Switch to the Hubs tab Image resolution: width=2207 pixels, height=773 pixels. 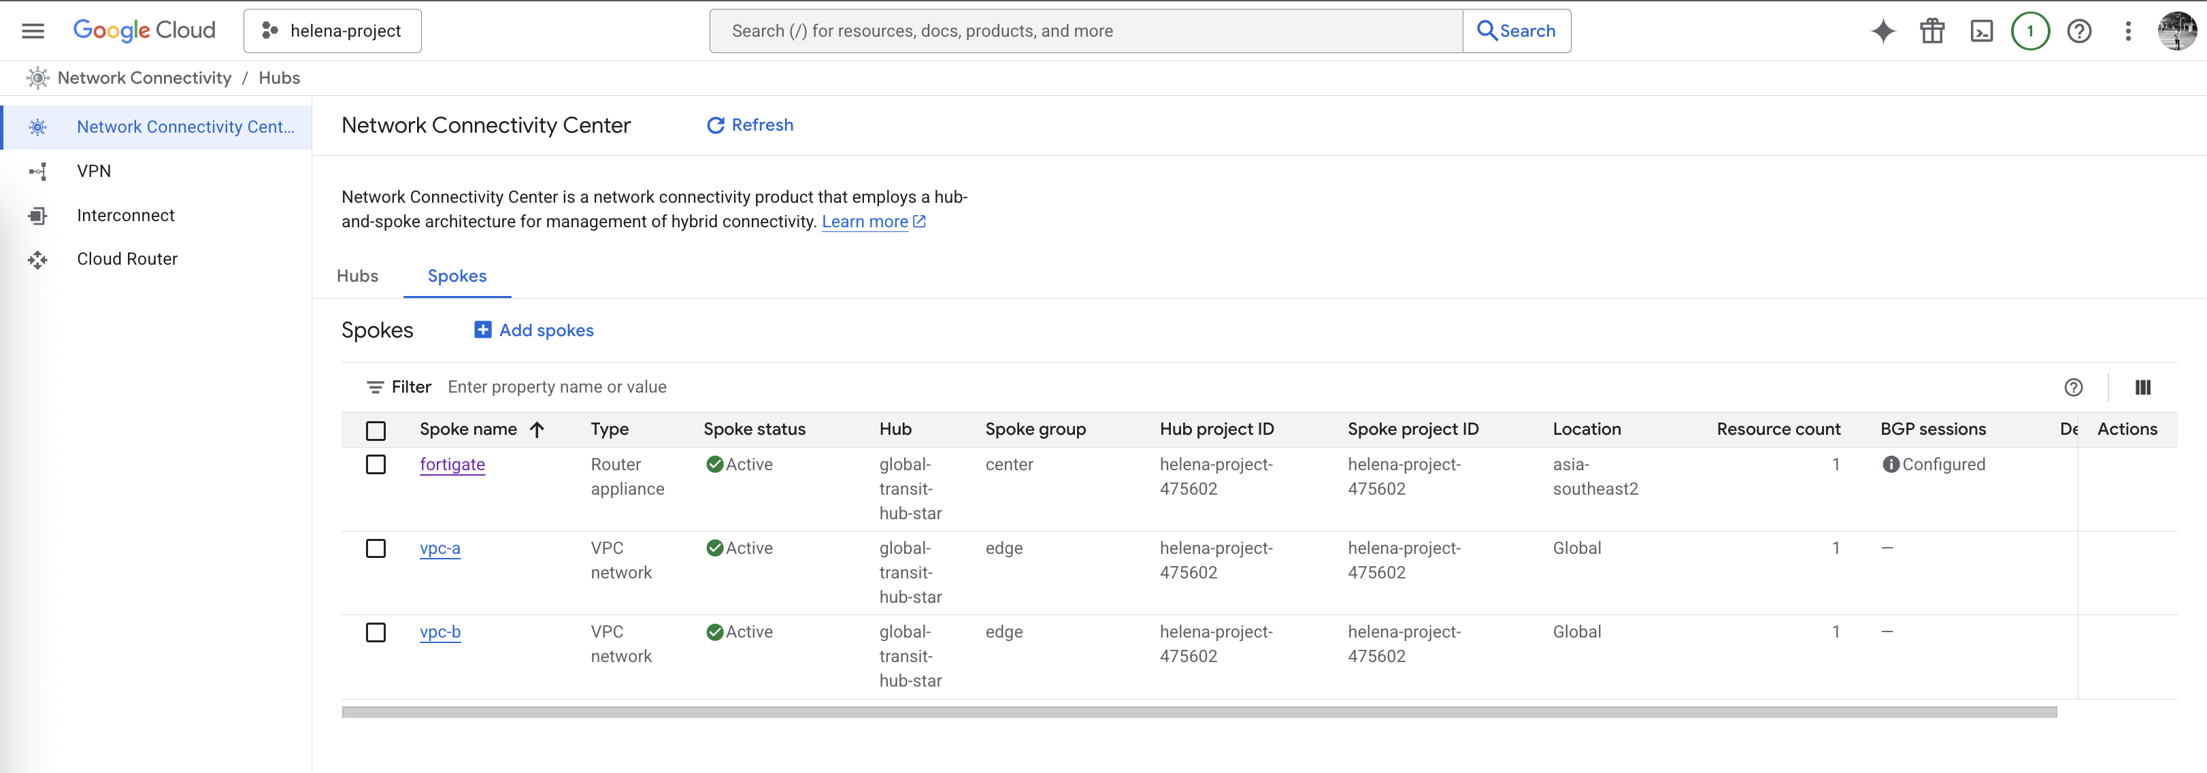click(357, 276)
